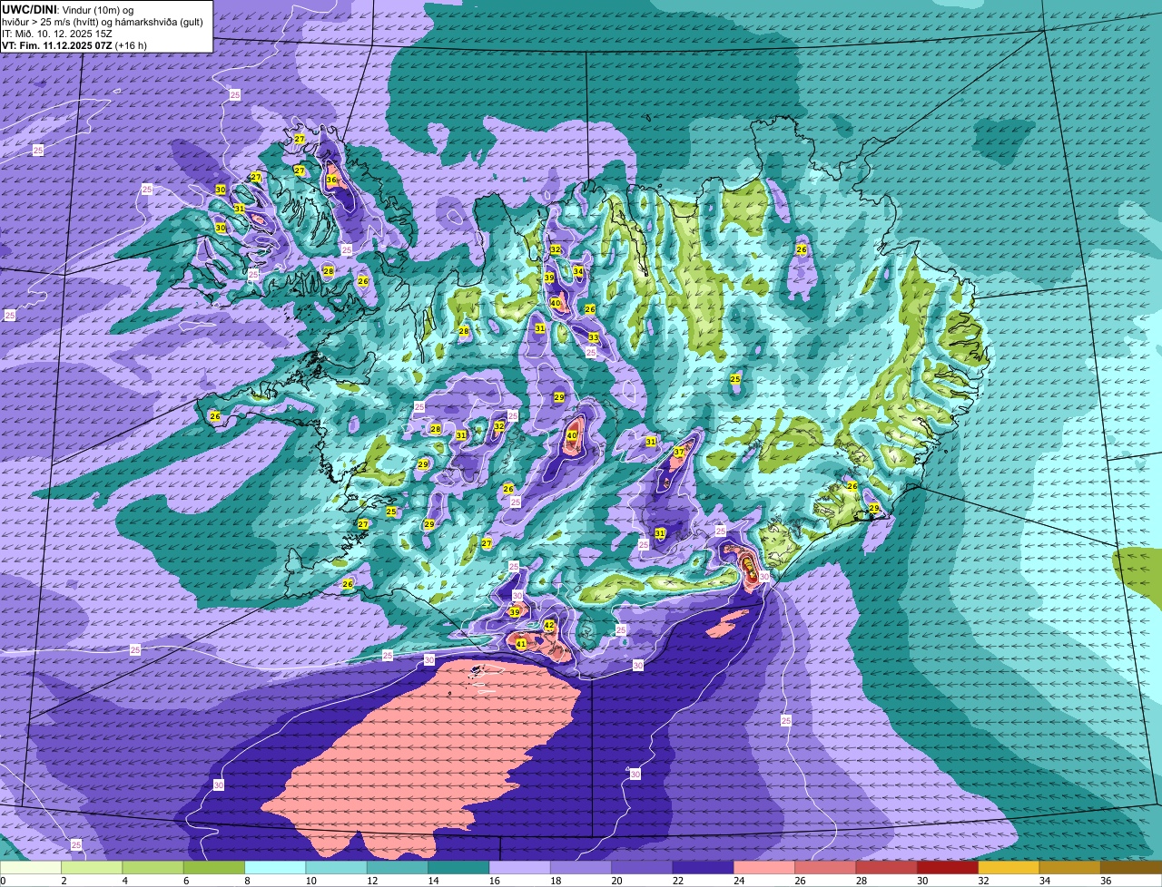The width and height of the screenshot is (1162, 887).
Task: Click the brown above-36 m/s legend swatch
Action: pyautogui.click(x=1131, y=868)
